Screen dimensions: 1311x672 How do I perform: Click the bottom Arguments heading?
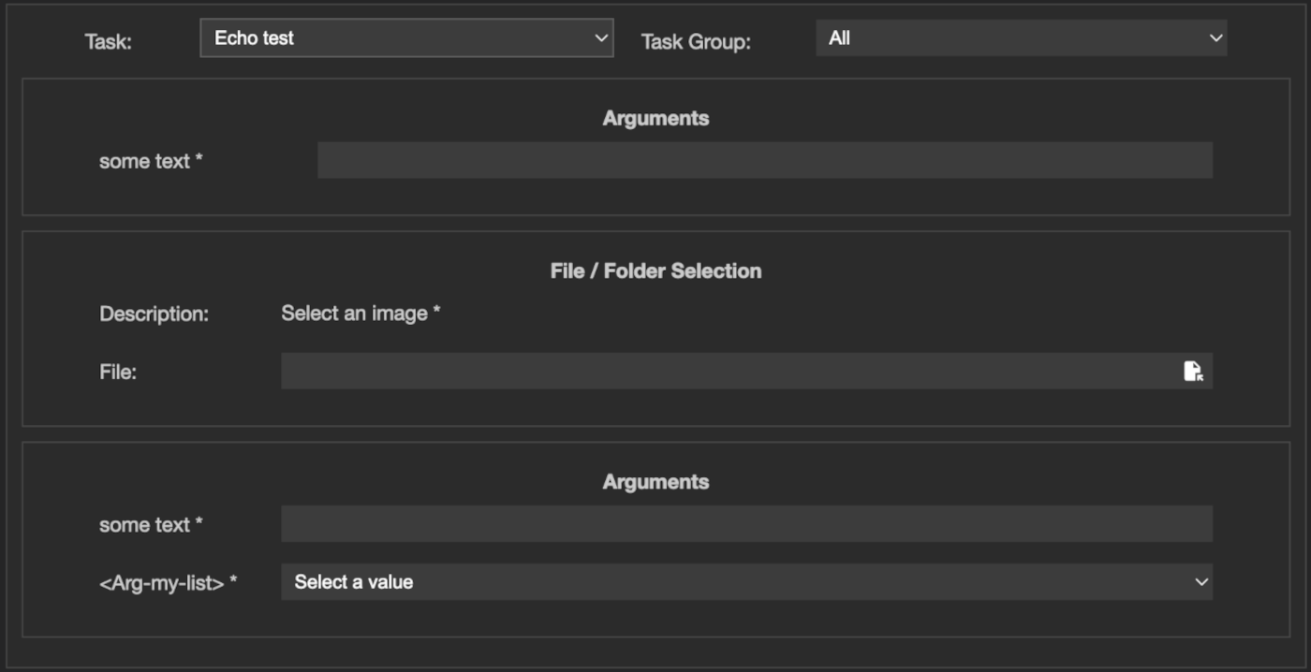coord(655,482)
